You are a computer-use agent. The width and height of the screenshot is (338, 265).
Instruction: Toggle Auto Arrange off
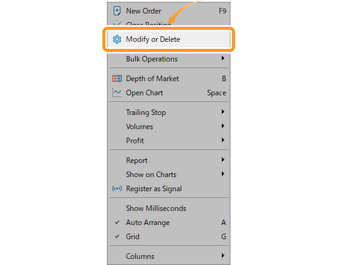[x=148, y=222]
